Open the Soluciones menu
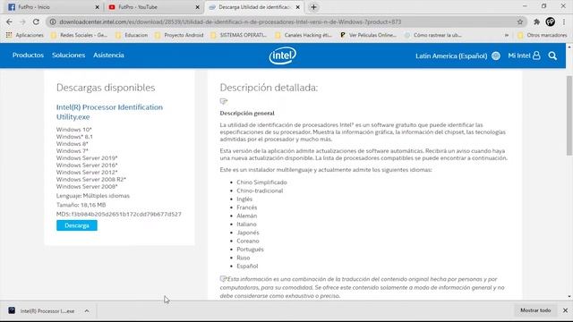Screen dimensions: 573x322 [x=68, y=55]
